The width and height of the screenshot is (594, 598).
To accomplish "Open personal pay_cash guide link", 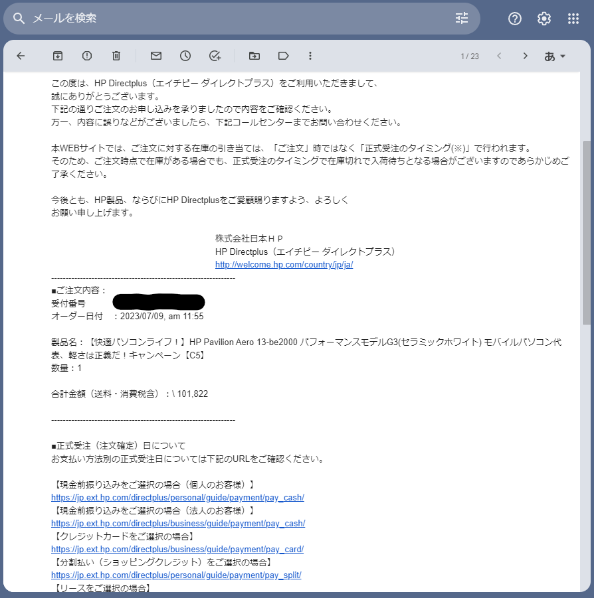I will pyautogui.click(x=177, y=498).
